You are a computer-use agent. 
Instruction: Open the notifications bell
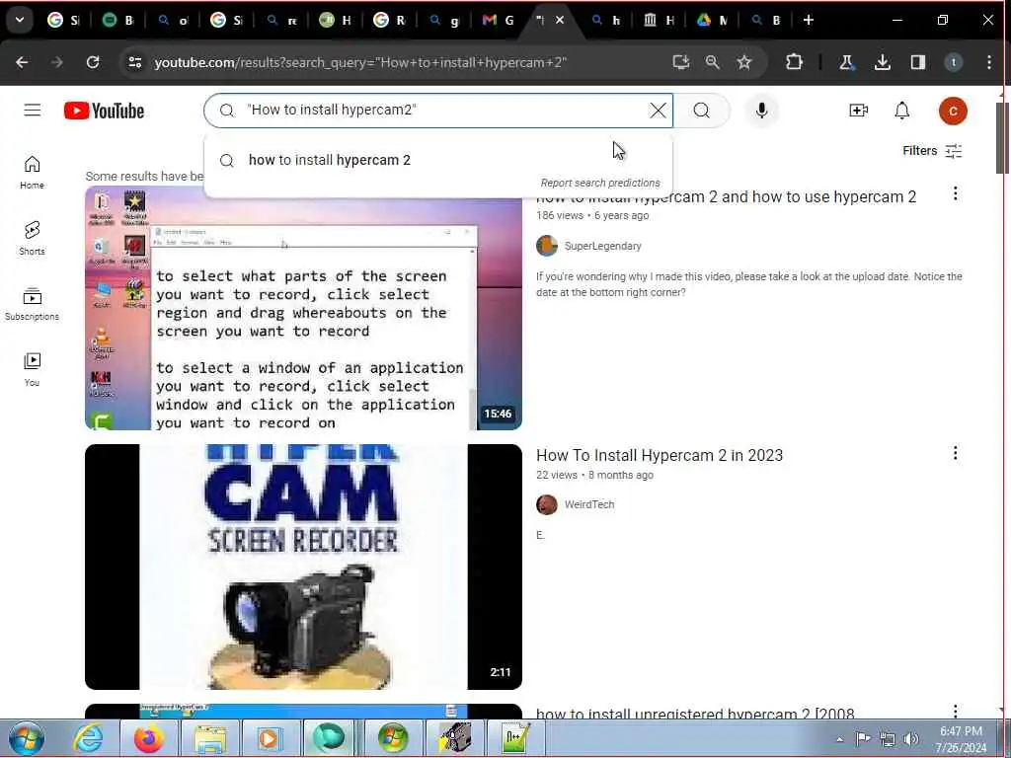pos(902,111)
